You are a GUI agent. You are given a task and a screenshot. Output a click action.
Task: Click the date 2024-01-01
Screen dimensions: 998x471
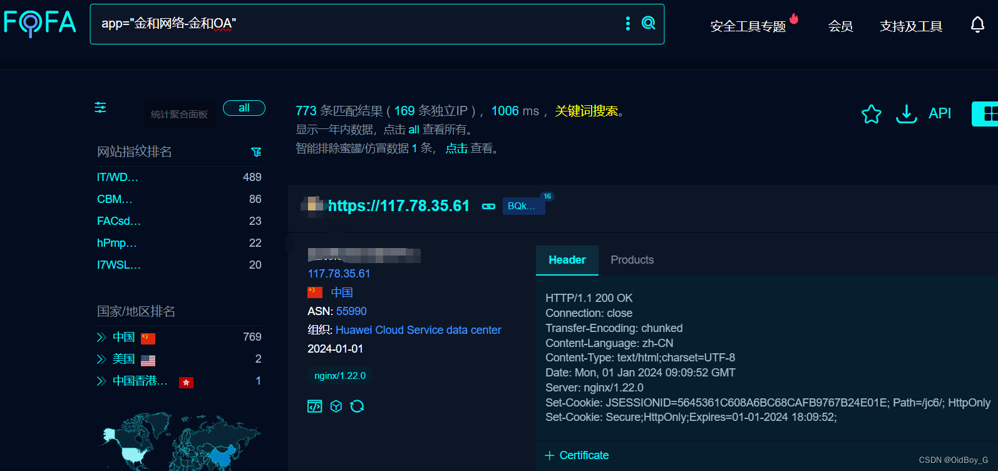(335, 349)
